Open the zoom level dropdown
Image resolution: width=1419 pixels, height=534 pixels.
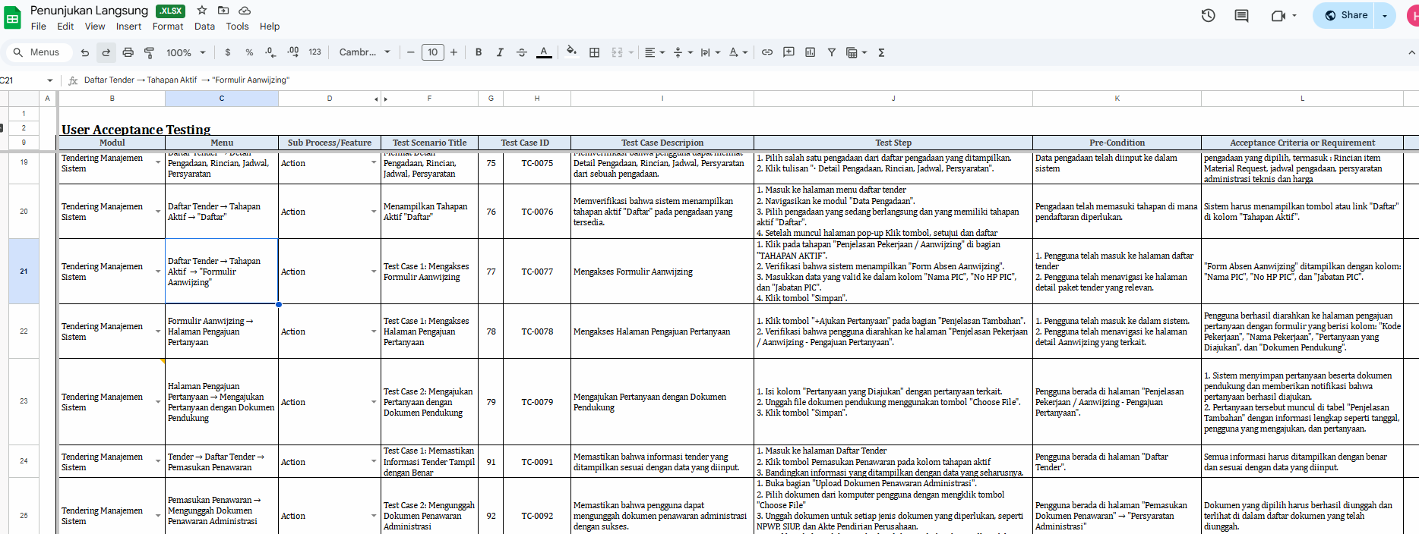point(186,52)
